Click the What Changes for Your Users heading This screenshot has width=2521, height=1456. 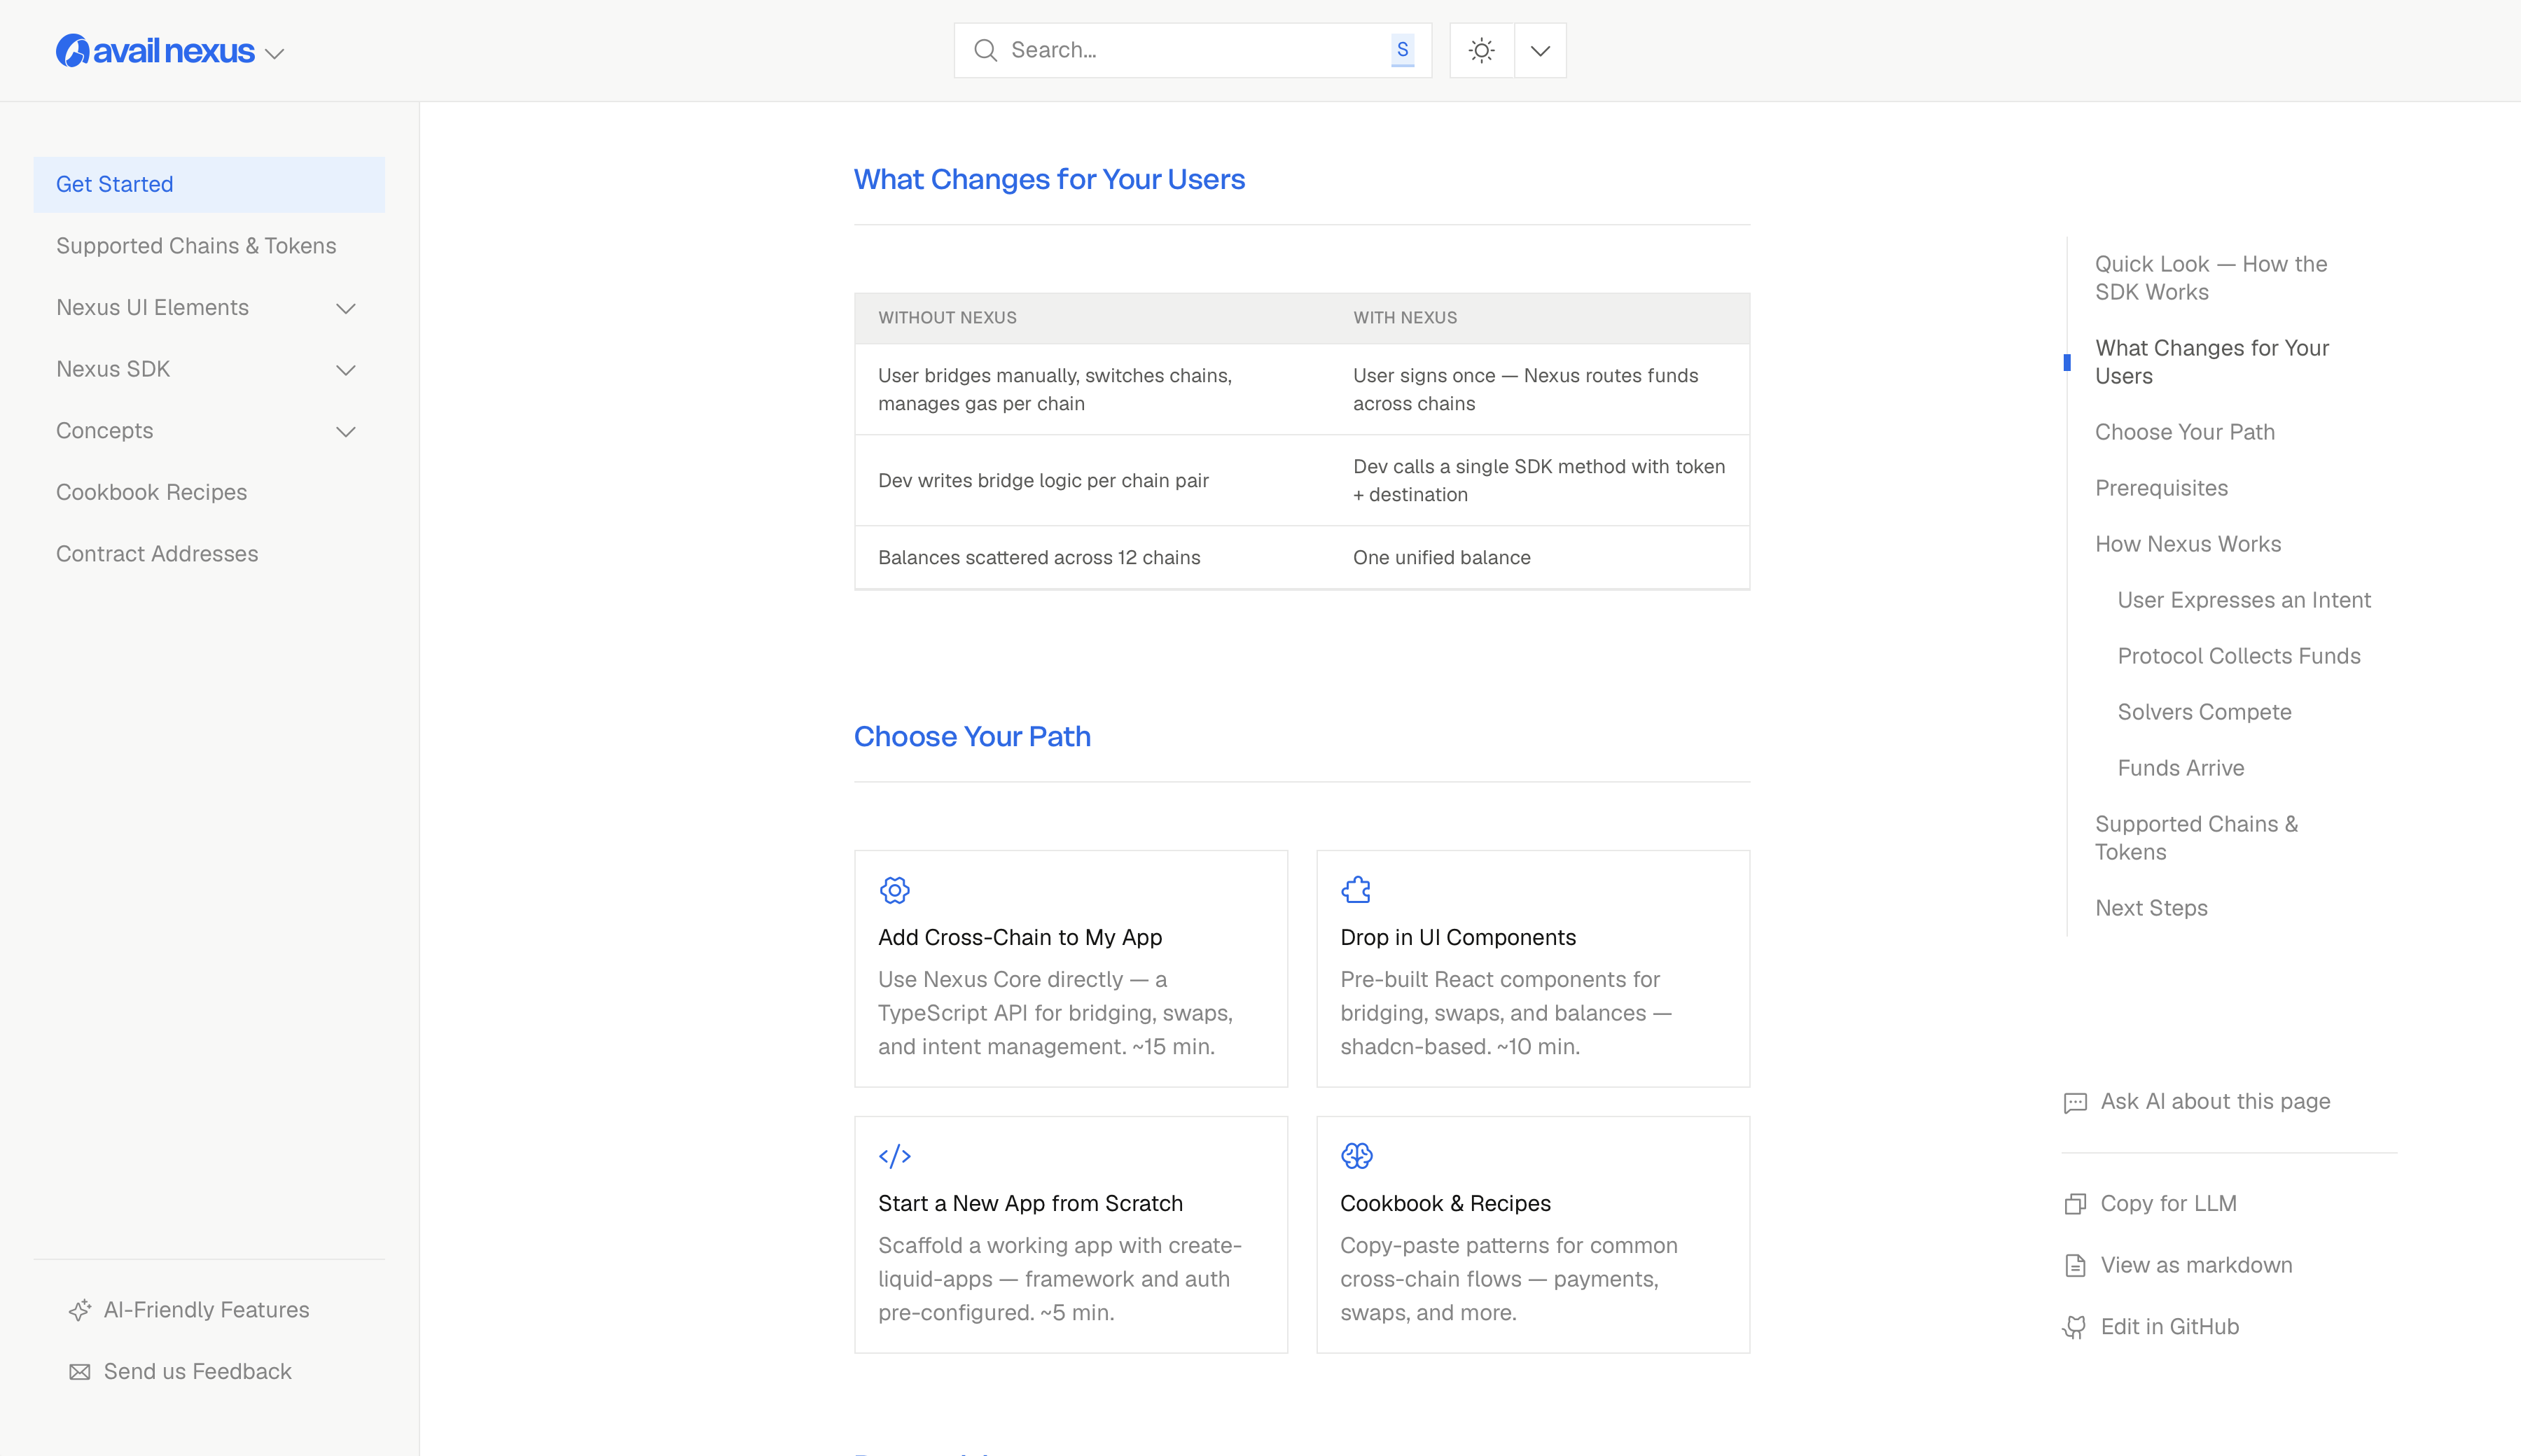(1050, 179)
